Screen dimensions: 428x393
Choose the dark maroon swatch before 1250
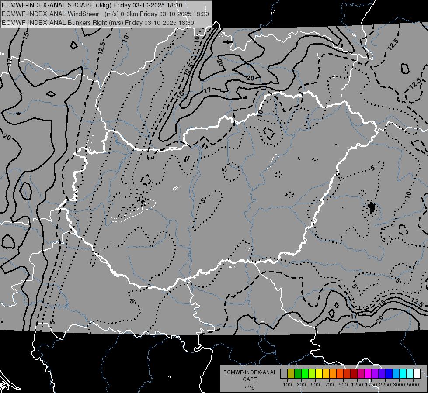[x=354, y=374]
